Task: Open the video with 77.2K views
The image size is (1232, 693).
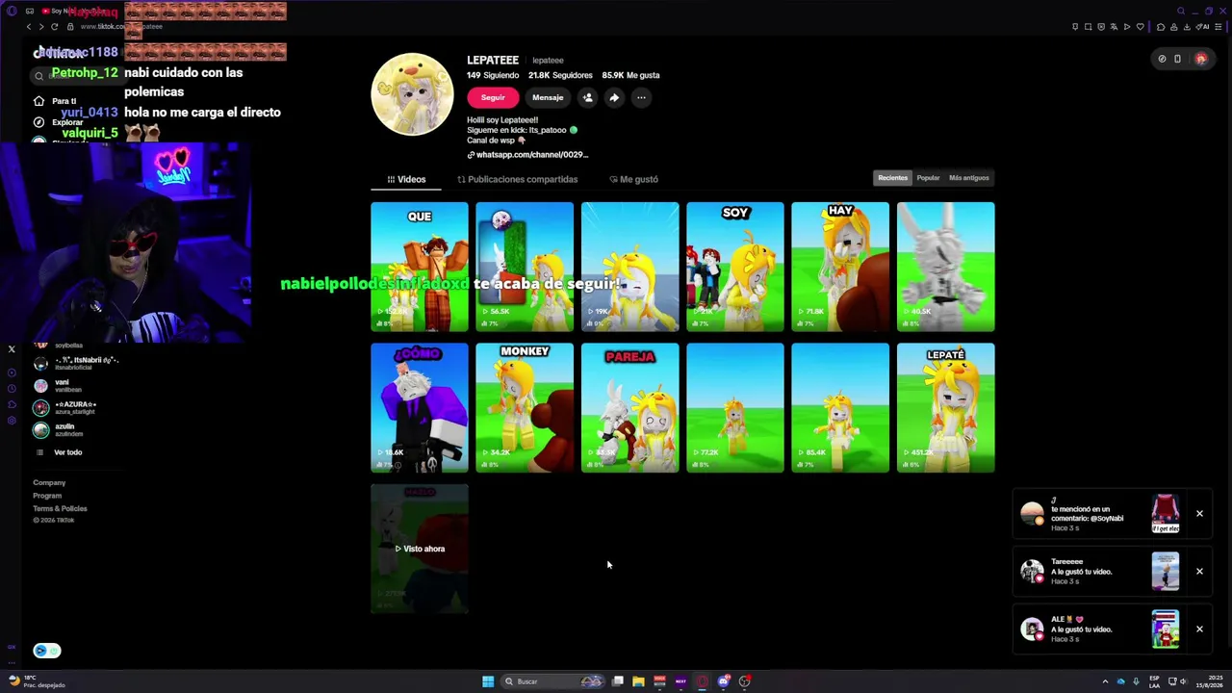Action: pos(735,408)
